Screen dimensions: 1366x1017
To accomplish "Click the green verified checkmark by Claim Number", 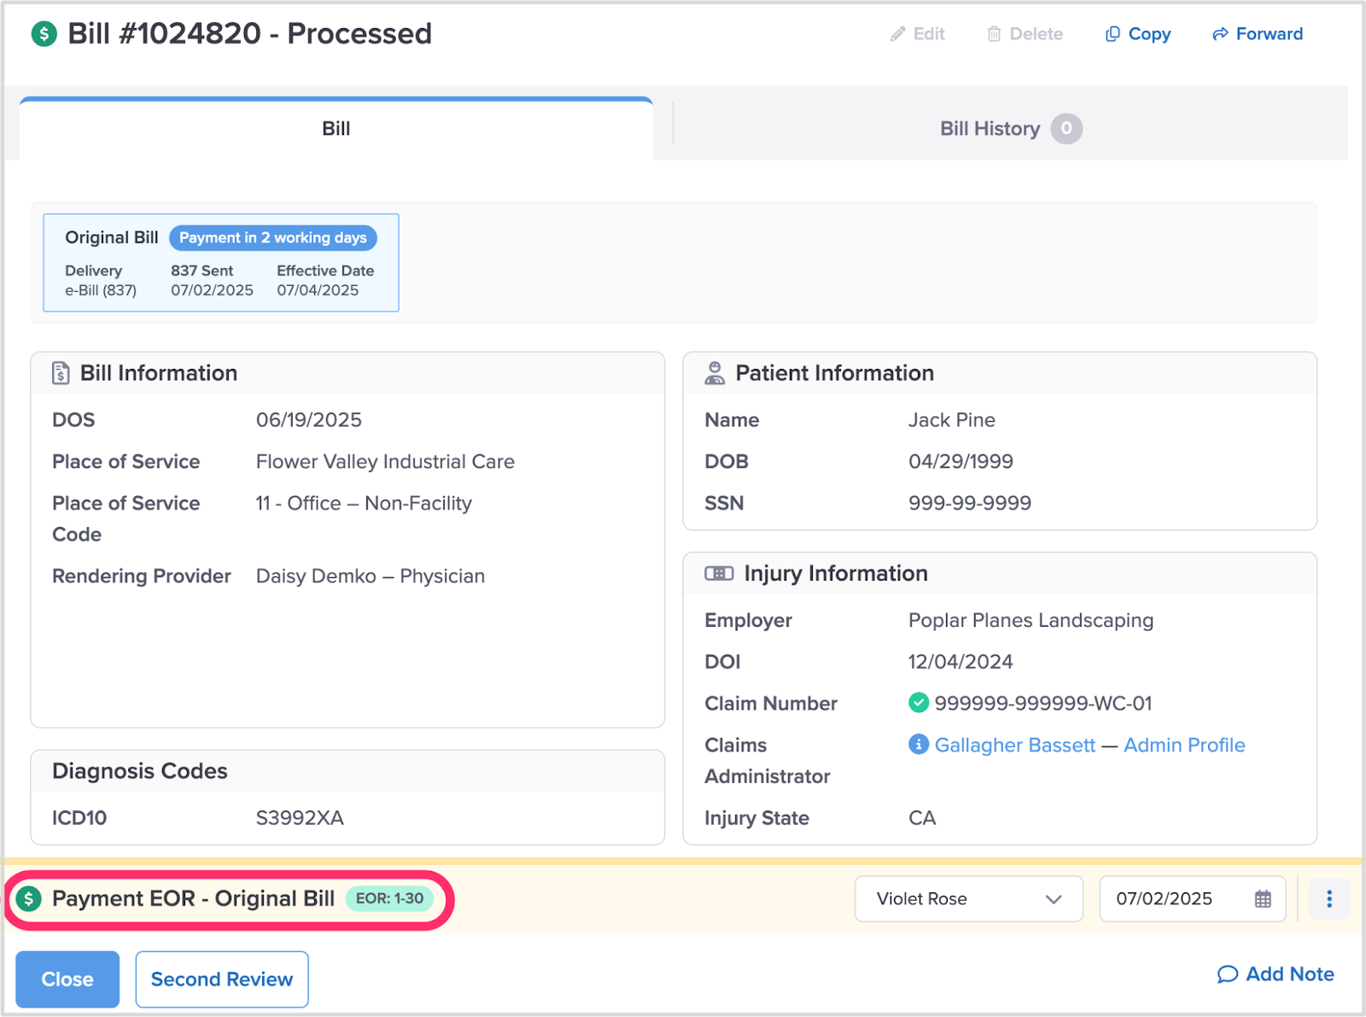I will coord(919,703).
